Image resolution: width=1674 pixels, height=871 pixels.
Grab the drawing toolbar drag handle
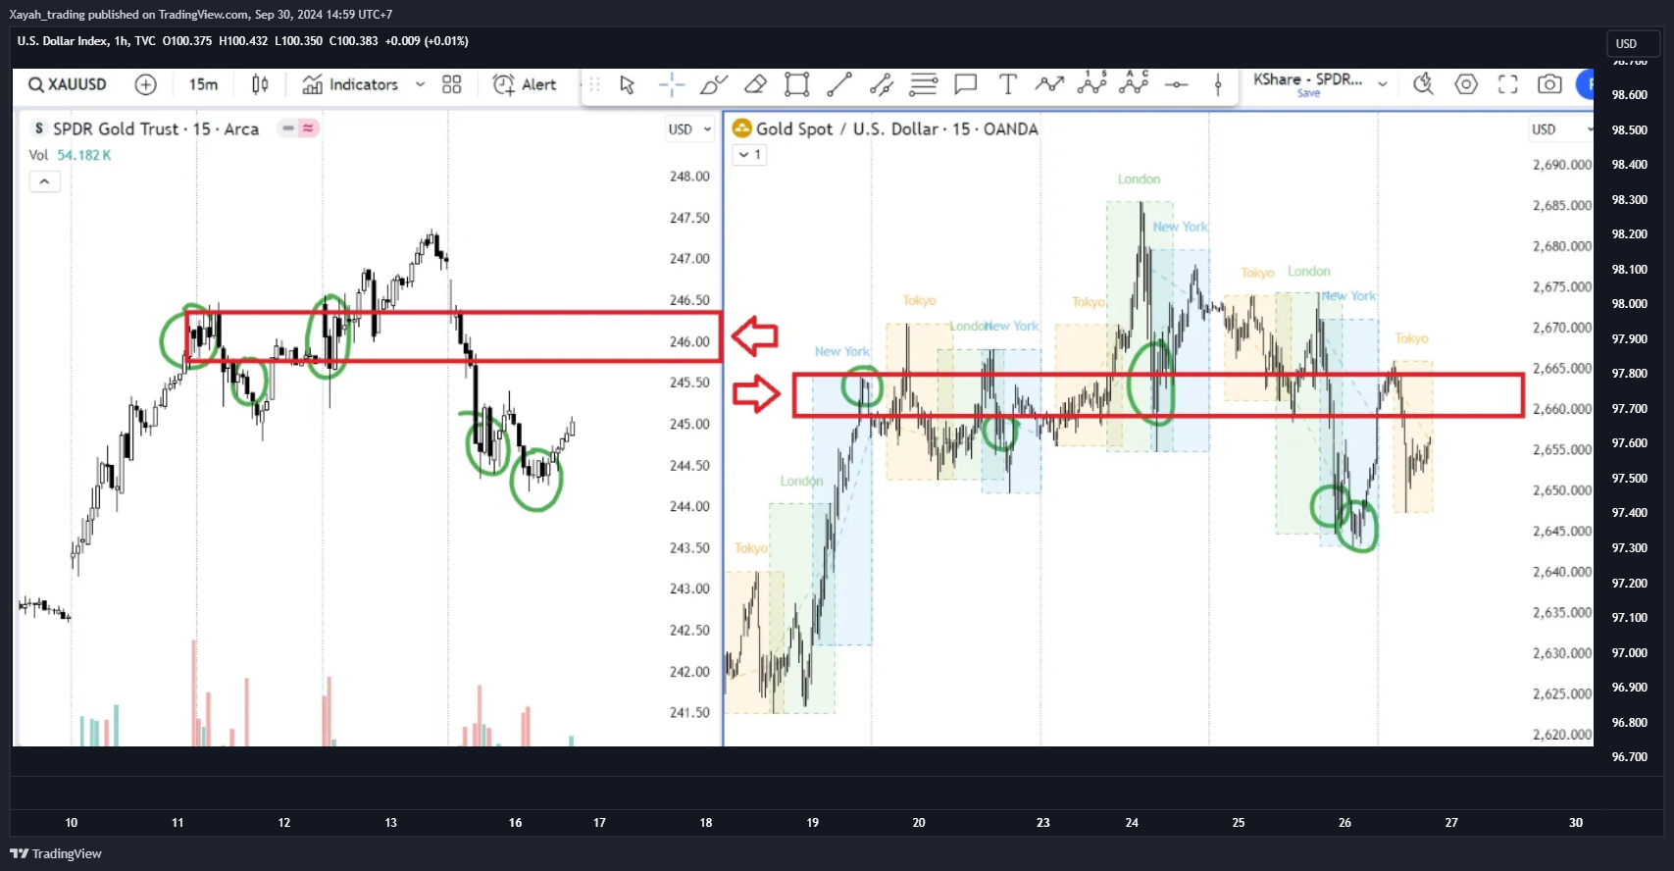(594, 84)
